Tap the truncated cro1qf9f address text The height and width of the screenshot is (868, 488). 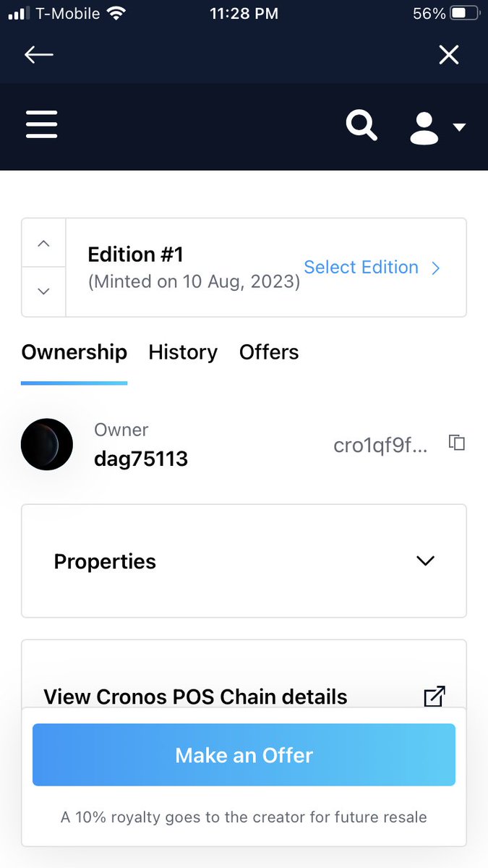(380, 446)
